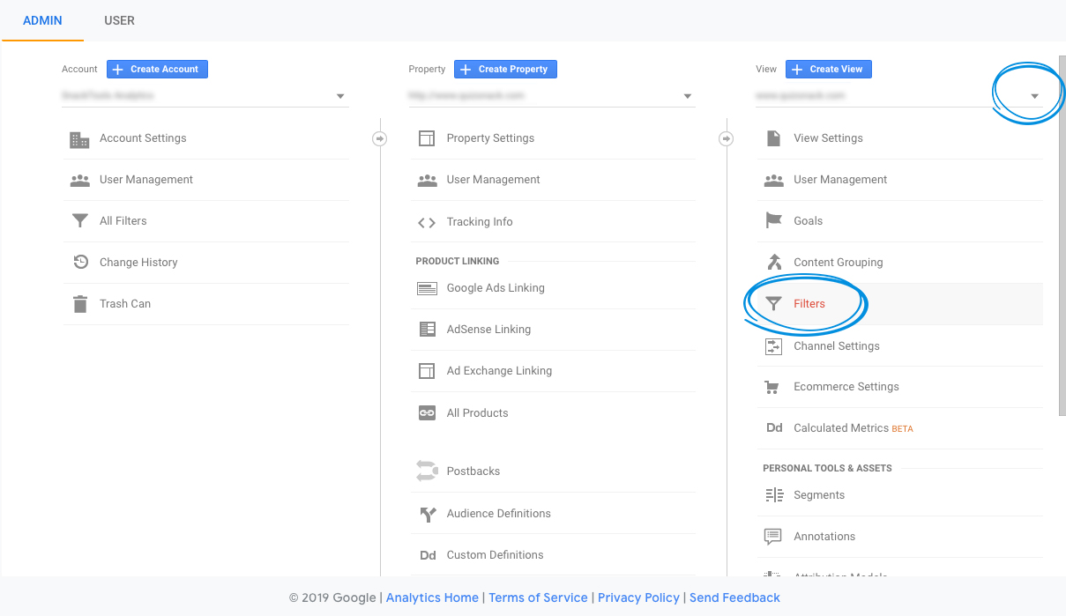Viewport: 1066px width, 616px height.
Task: Click the All Filters funnel icon
Action: (79, 221)
